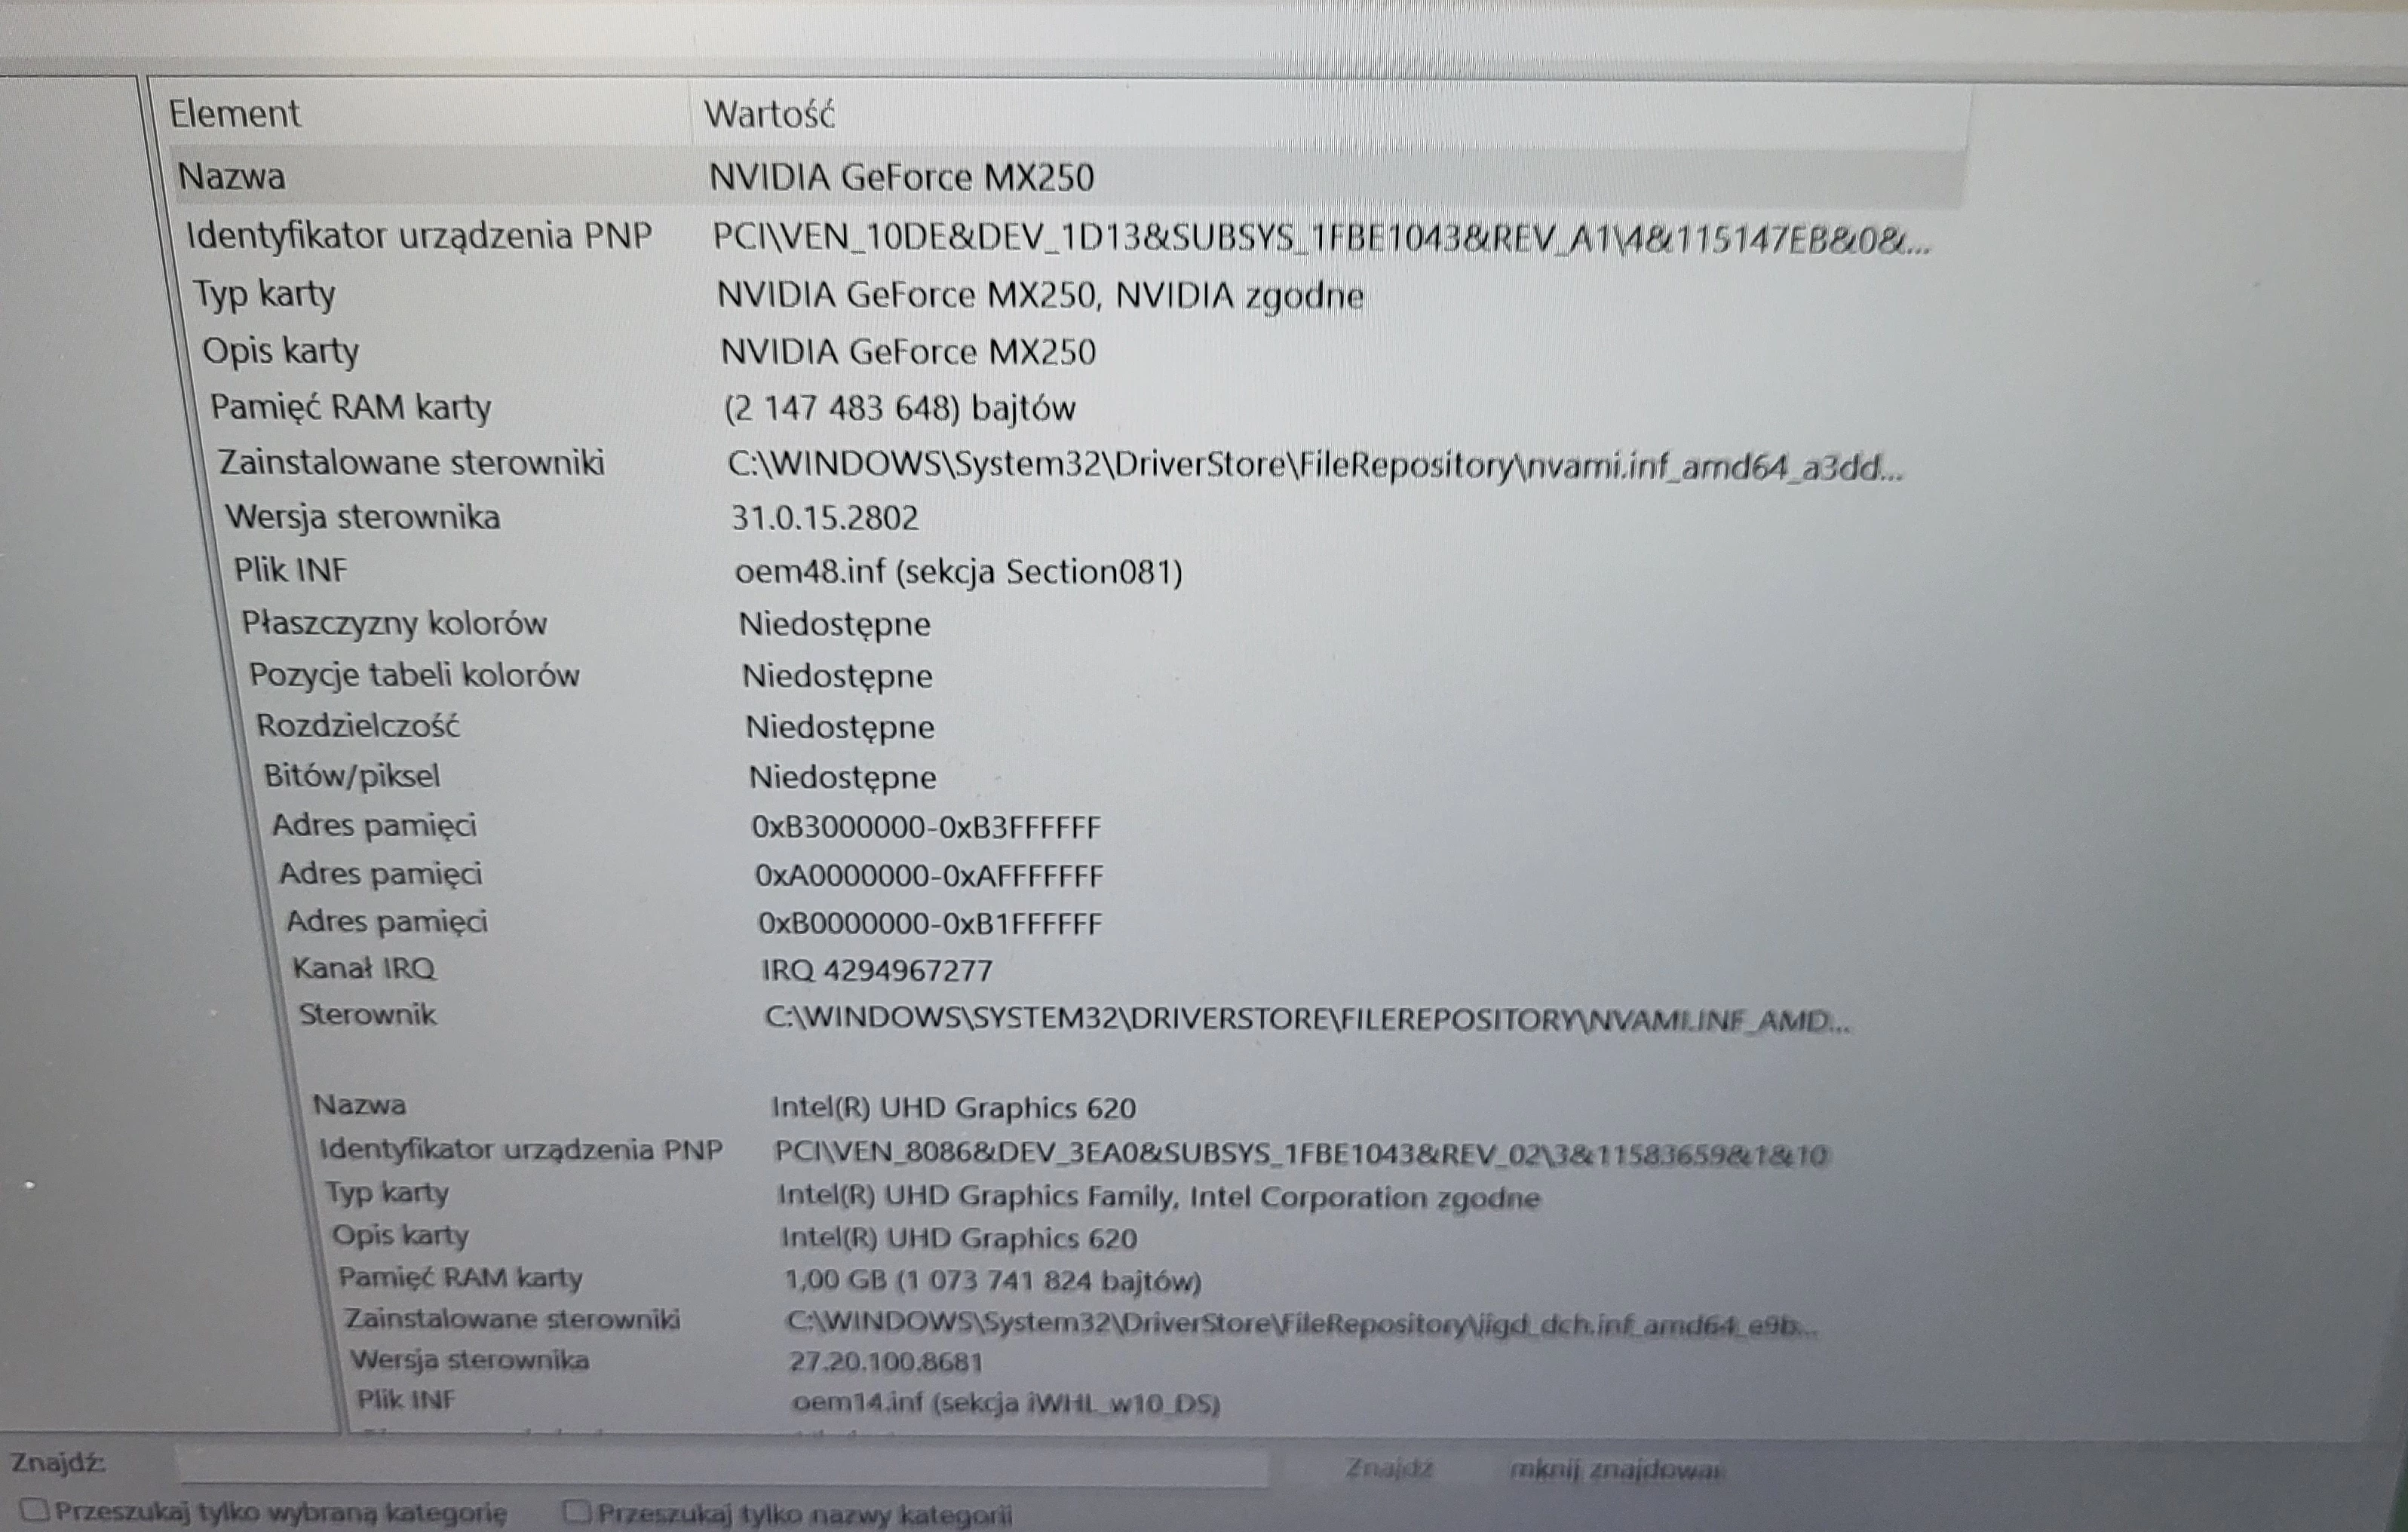Click the 'Znajdź' search input field
The image size is (2408, 1532).
(x=722, y=1466)
